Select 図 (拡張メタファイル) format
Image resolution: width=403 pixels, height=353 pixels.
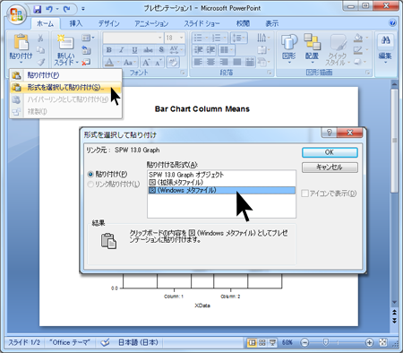pyautogui.click(x=221, y=183)
